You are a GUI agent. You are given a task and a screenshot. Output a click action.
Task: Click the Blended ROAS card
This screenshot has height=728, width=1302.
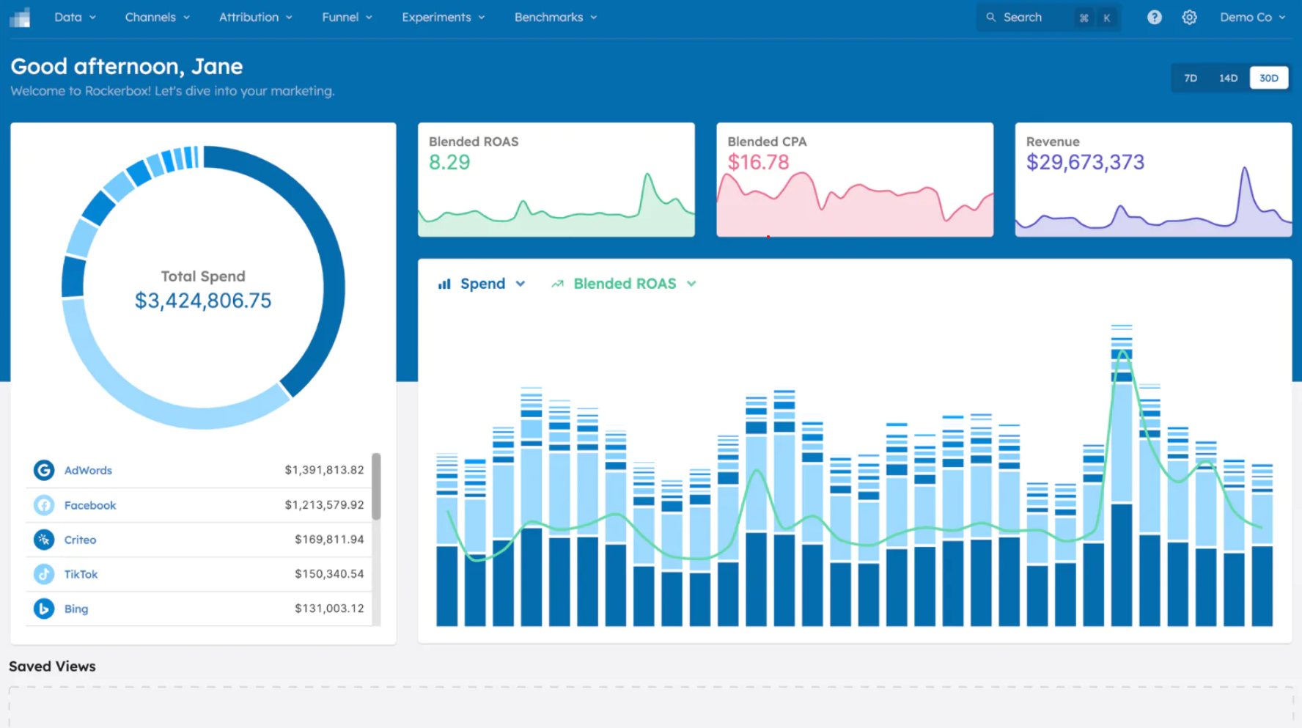(x=556, y=180)
